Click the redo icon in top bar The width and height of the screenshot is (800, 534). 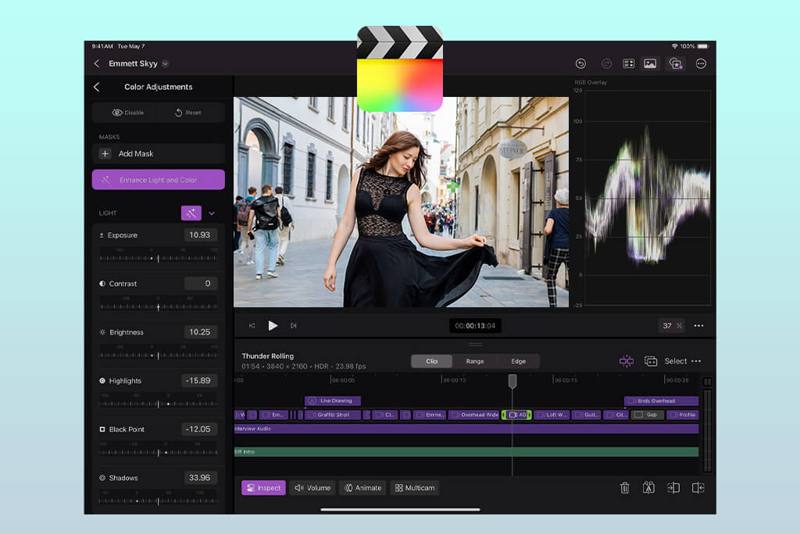click(x=606, y=63)
